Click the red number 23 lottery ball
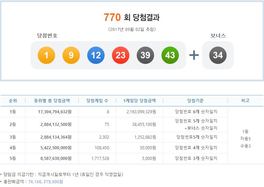Image resolution: width=264 pixels, height=187 pixels. (x=121, y=55)
